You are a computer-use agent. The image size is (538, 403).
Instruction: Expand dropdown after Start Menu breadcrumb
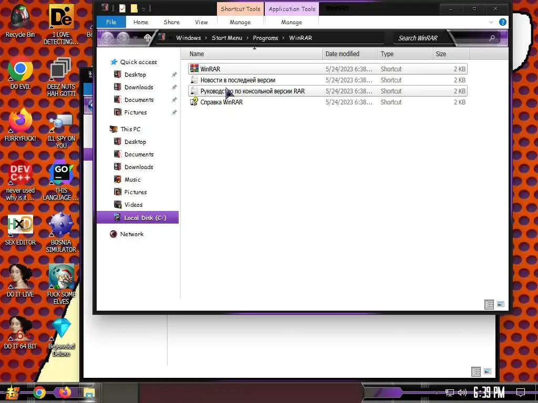click(x=247, y=38)
